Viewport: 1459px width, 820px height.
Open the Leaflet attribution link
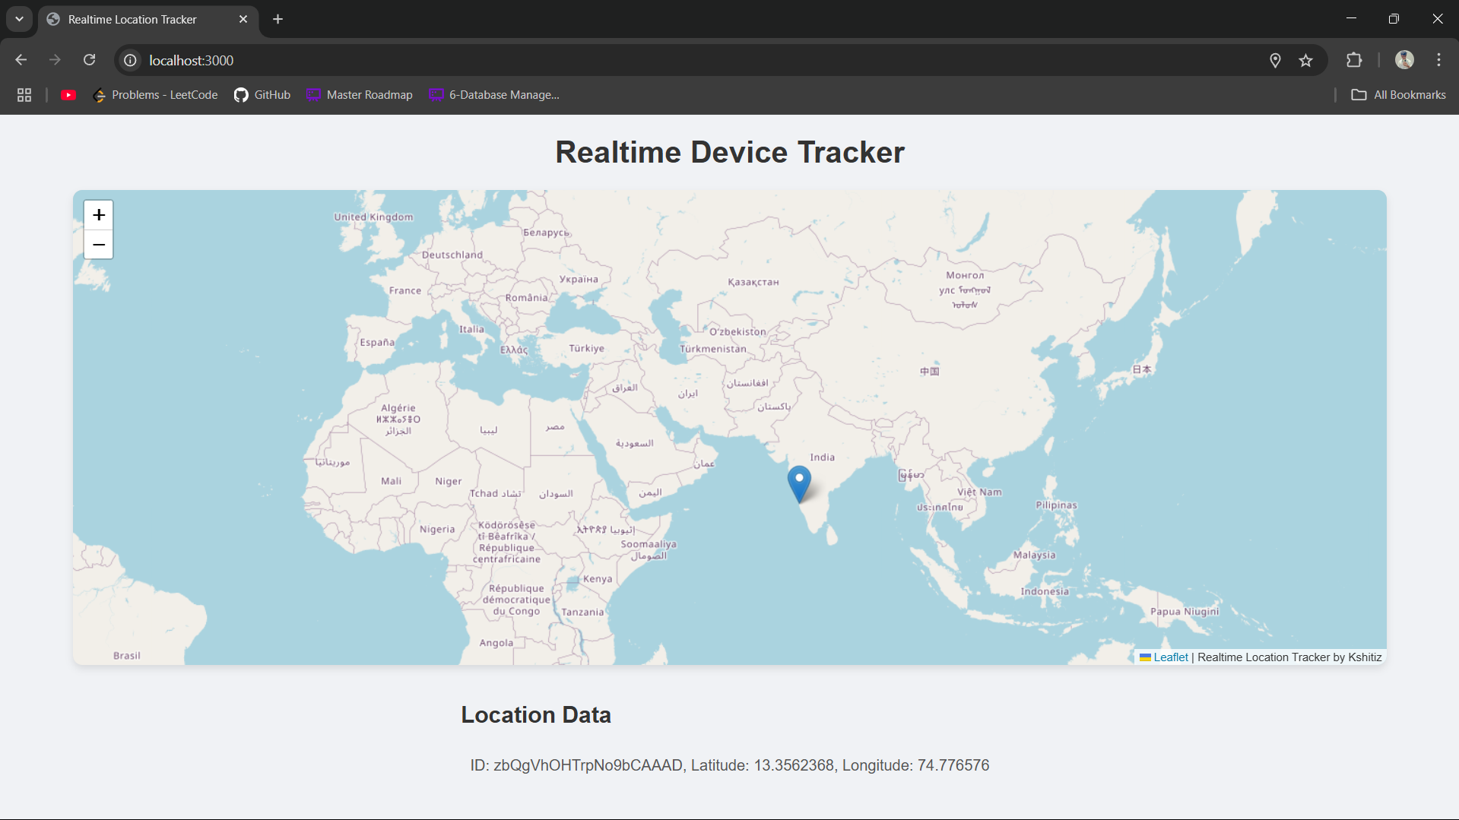pyautogui.click(x=1170, y=657)
